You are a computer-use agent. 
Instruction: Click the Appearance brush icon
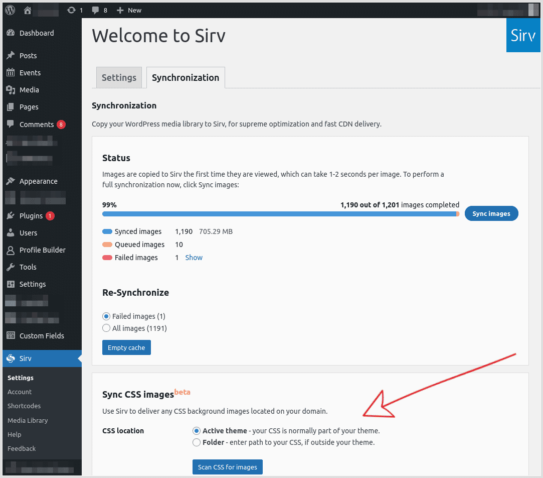11,181
